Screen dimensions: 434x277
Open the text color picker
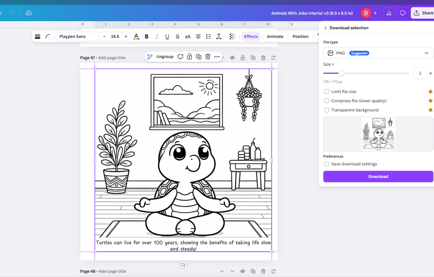coord(136,36)
